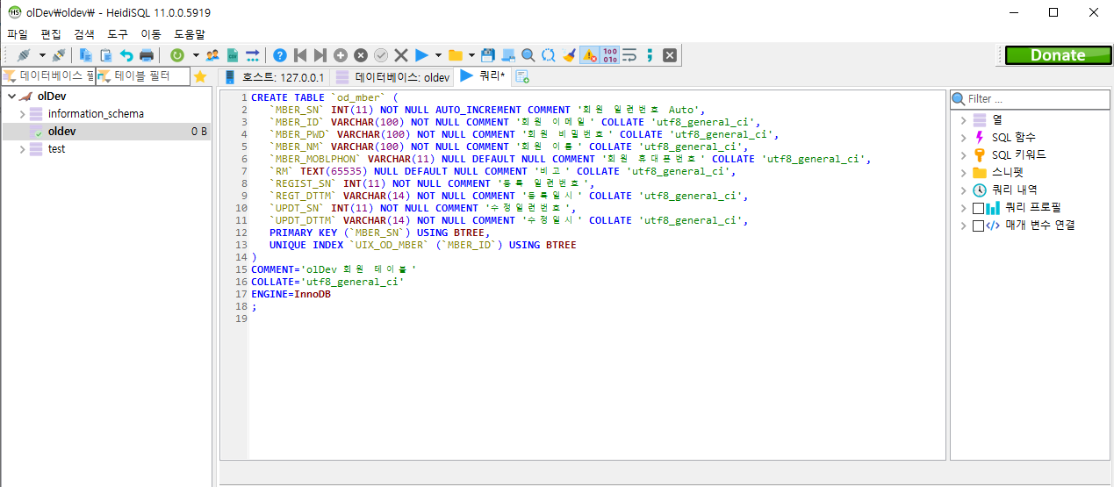
Task: Open the 검색 menu
Action: 84,34
